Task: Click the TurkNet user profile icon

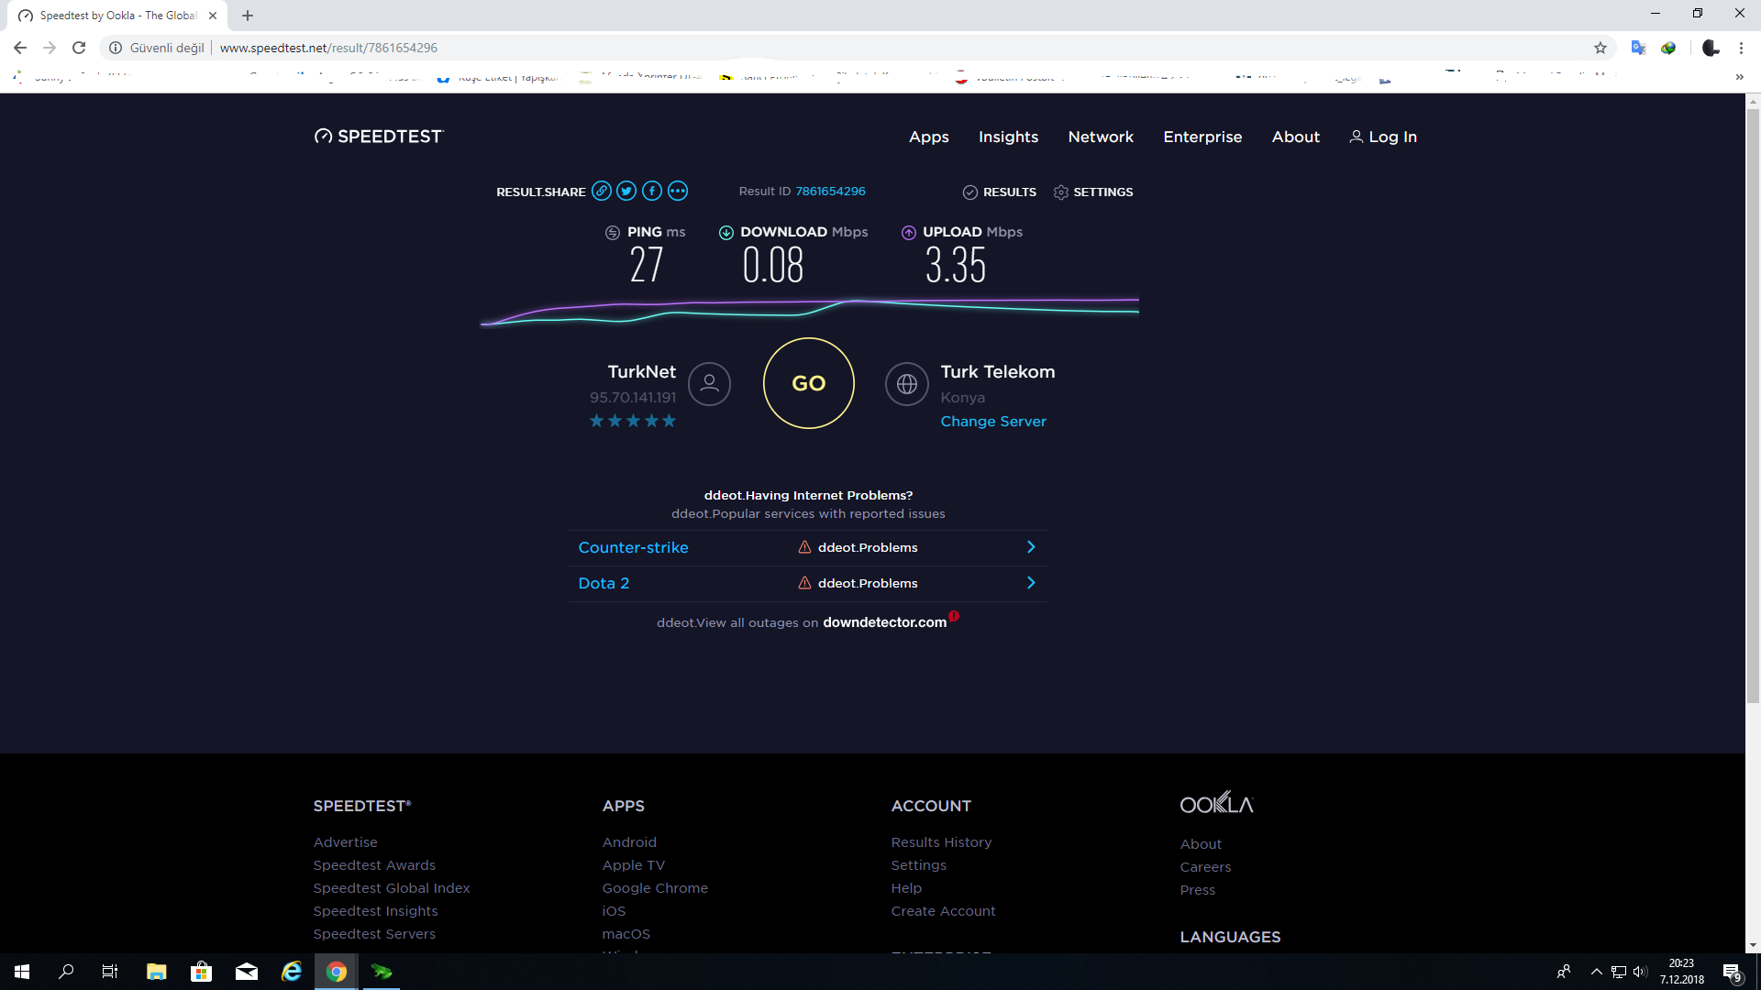Action: coord(709,384)
